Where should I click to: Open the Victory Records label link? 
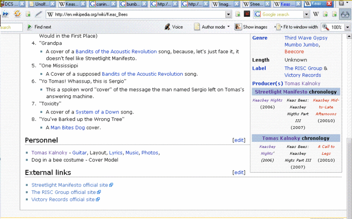click(303, 75)
